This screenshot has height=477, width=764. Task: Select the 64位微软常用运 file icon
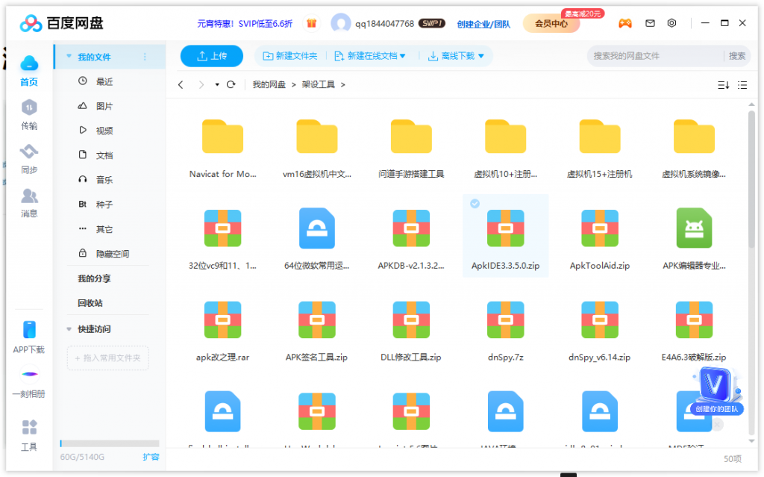pyautogui.click(x=316, y=228)
